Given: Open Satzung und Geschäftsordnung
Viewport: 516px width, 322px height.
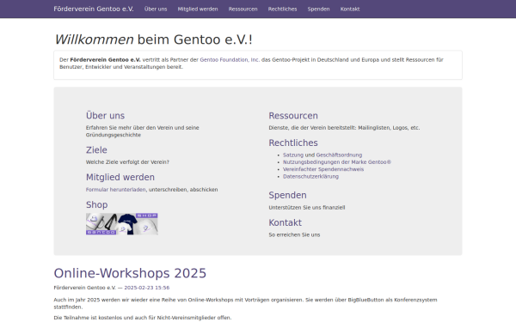Looking at the screenshot, I should 322,155.
